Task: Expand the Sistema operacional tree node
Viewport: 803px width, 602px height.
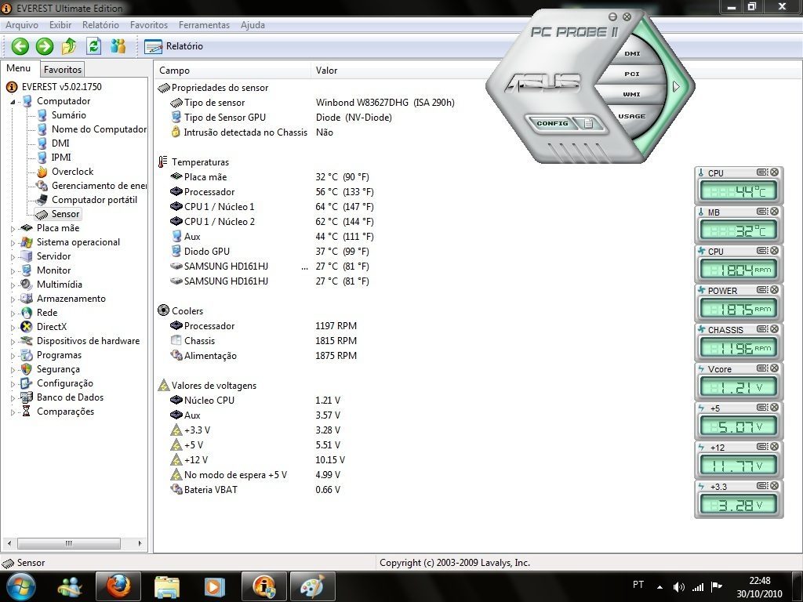Action: click(13, 243)
